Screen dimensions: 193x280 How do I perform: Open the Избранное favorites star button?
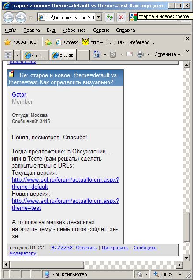(x=20, y=42)
